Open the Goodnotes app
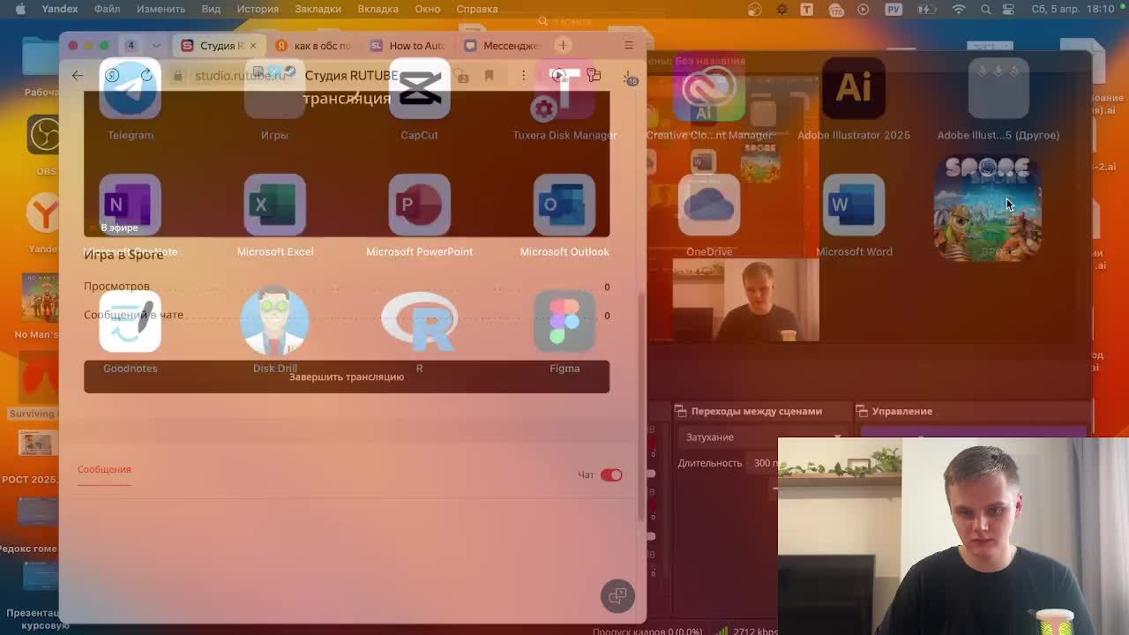The image size is (1129, 635). point(130,321)
